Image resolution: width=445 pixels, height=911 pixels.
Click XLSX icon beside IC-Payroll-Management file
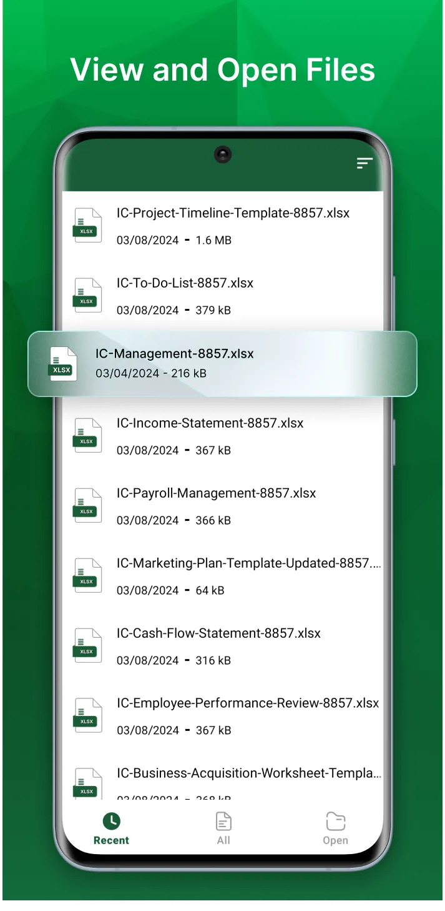(x=87, y=506)
